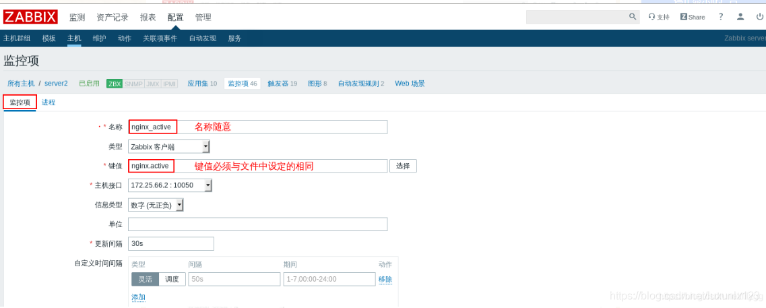This screenshot has height=308, width=766.
Task: Click the JMX availability badge
Action: (152, 84)
